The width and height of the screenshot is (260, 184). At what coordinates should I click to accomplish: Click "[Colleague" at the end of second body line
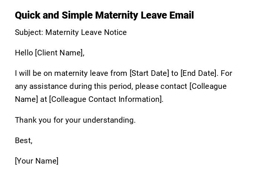point(208,86)
